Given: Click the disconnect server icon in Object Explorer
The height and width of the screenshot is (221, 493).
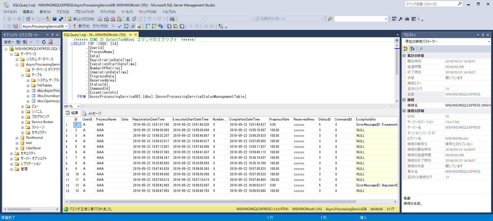Looking at the screenshot, I should (25, 42).
